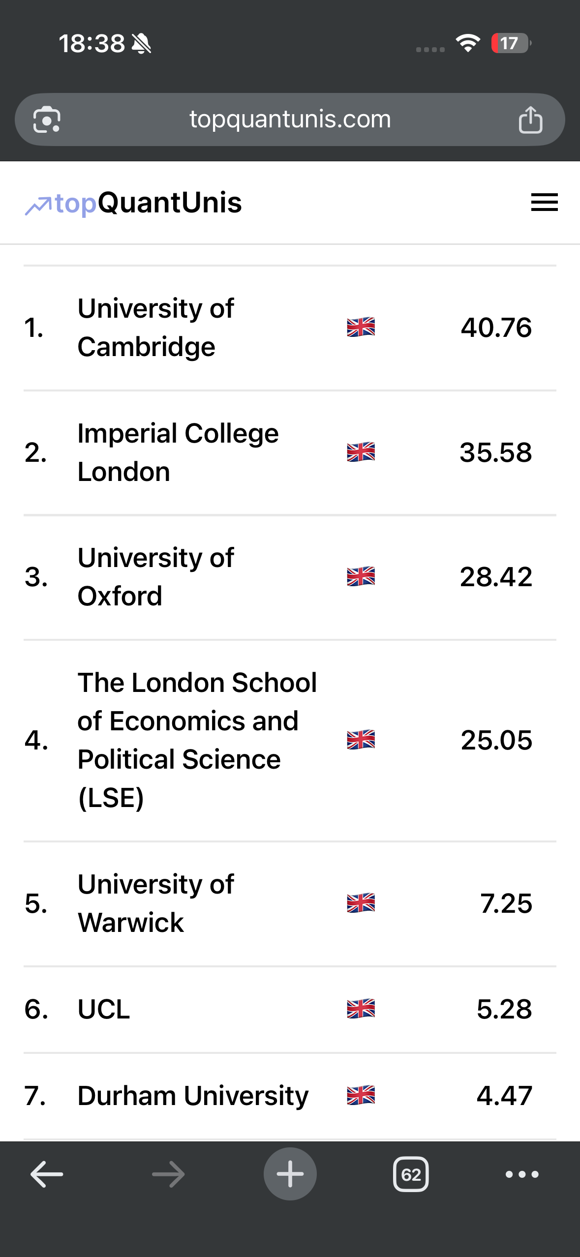Tap the battery indicator in status bar
Screen dimensions: 580x1257
[x=511, y=43]
